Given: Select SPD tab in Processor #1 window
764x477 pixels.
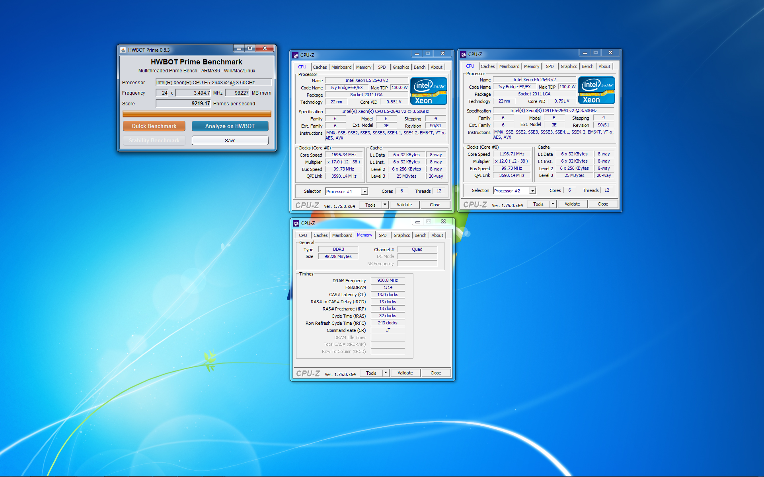Looking at the screenshot, I should click(x=382, y=67).
